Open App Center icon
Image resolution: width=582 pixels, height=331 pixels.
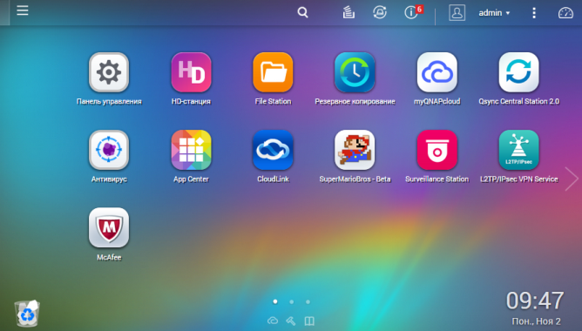click(191, 150)
